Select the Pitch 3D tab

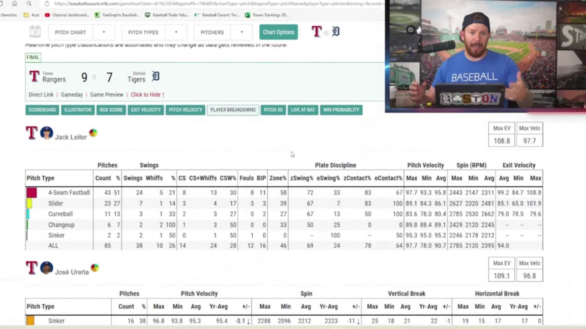point(273,110)
